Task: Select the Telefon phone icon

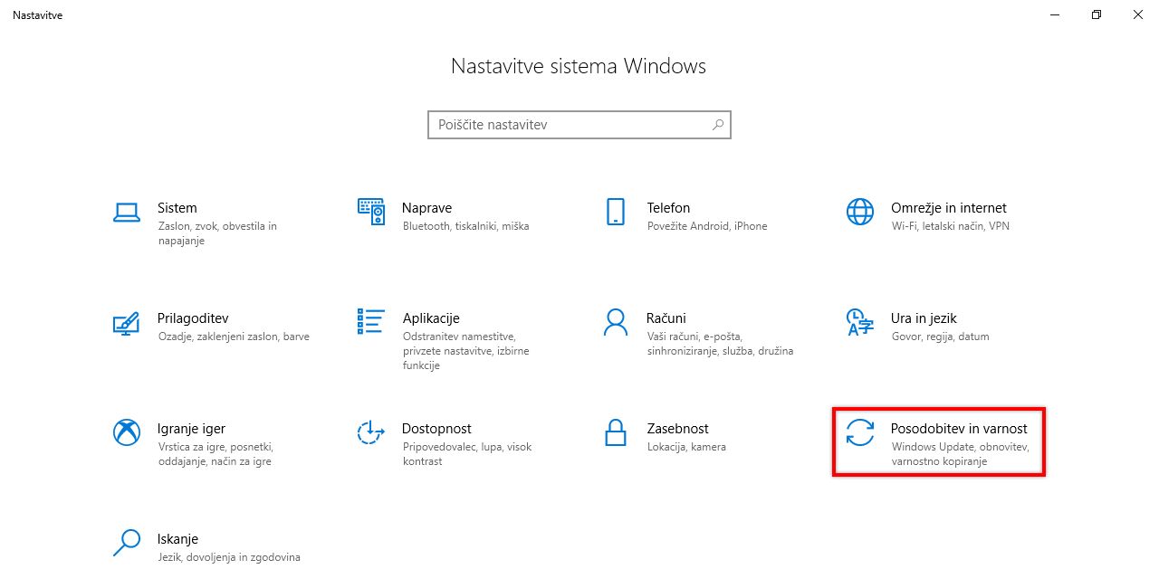Action: click(616, 213)
